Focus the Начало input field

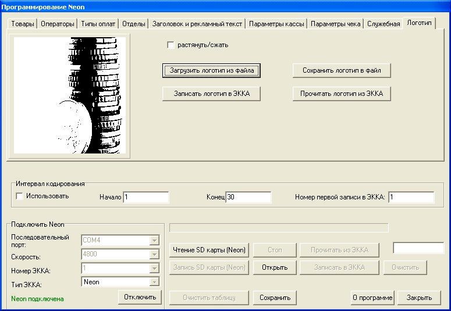pyautogui.click(x=146, y=197)
